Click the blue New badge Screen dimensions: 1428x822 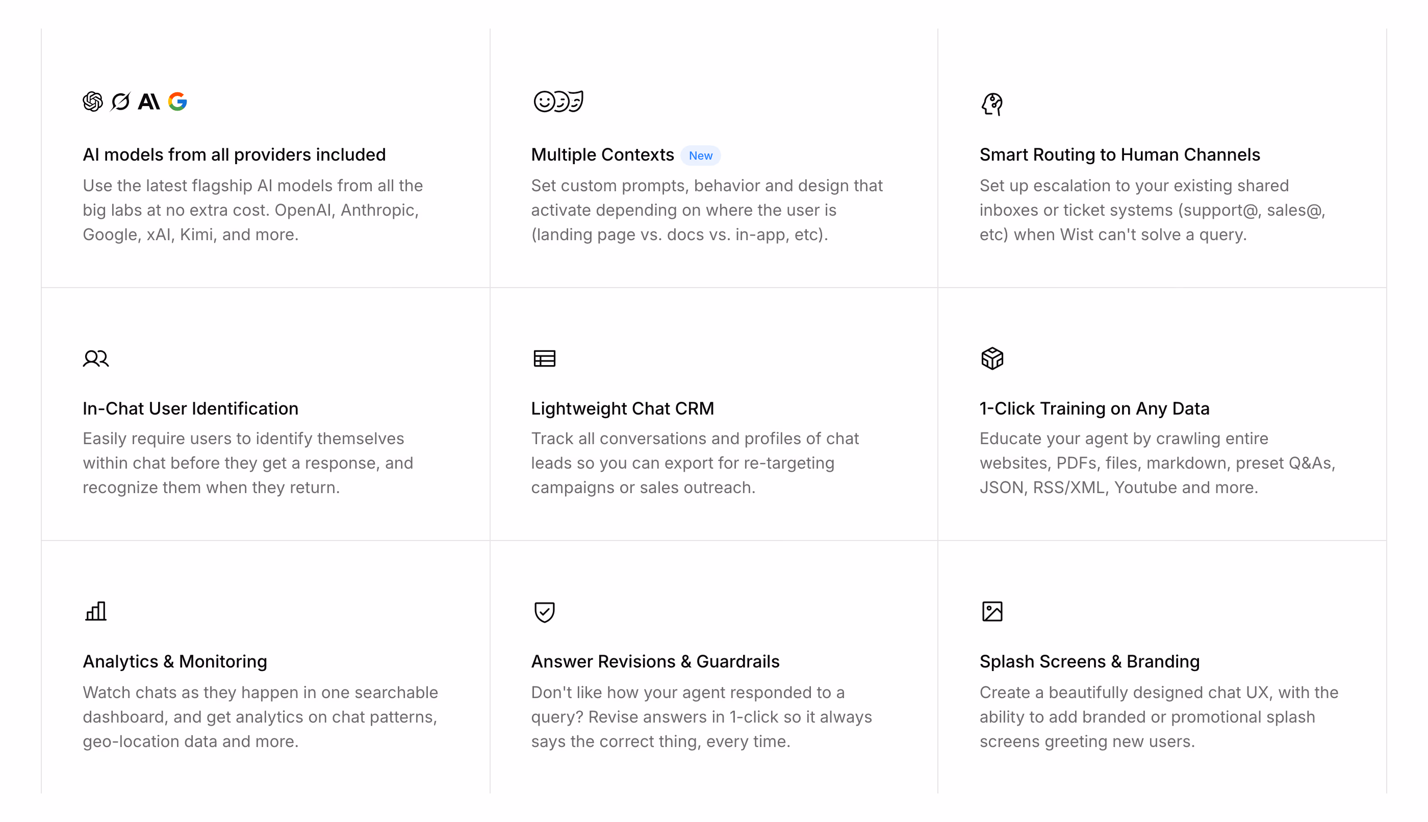pos(700,155)
